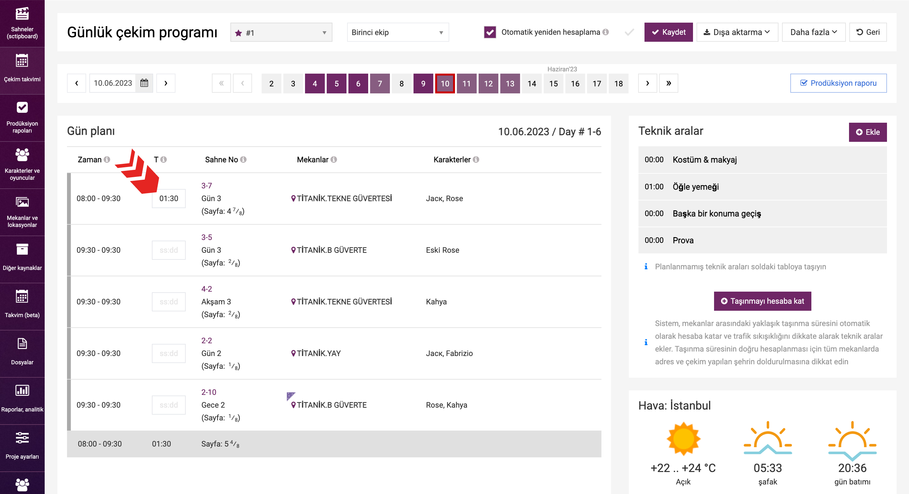Click TİTANİK.TEKNE GÜVERTESİ location for scene 3-7
Screen dimensions: 909x494
[344, 199]
